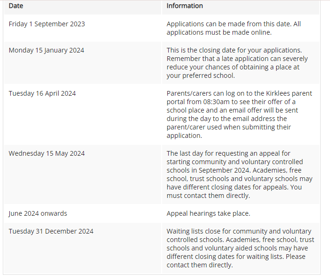Click the 'late application can severely' line
The height and width of the screenshot is (280, 330).
coord(237,59)
